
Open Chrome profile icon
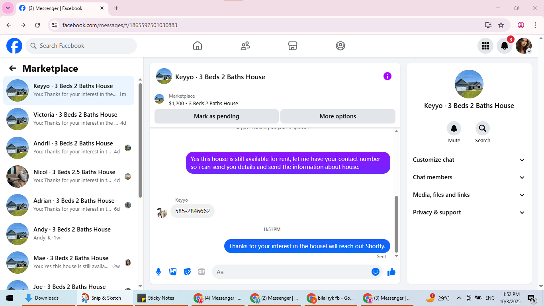point(521,25)
